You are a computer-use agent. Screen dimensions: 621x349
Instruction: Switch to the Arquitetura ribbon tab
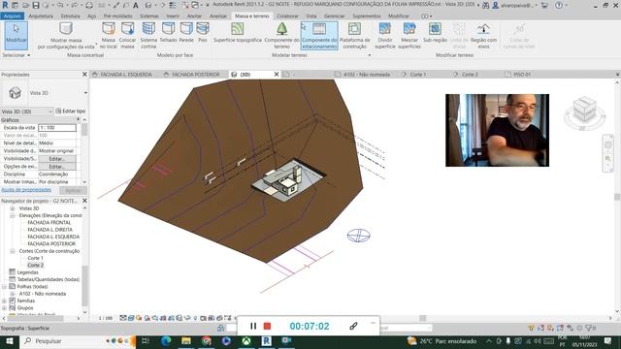(x=41, y=16)
